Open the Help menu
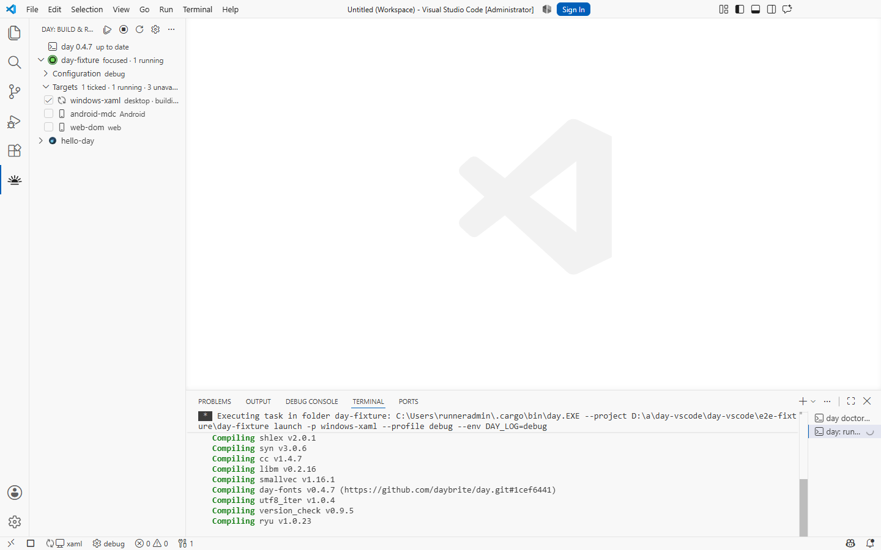Image resolution: width=881 pixels, height=550 pixels. pyautogui.click(x=231, y=9)
